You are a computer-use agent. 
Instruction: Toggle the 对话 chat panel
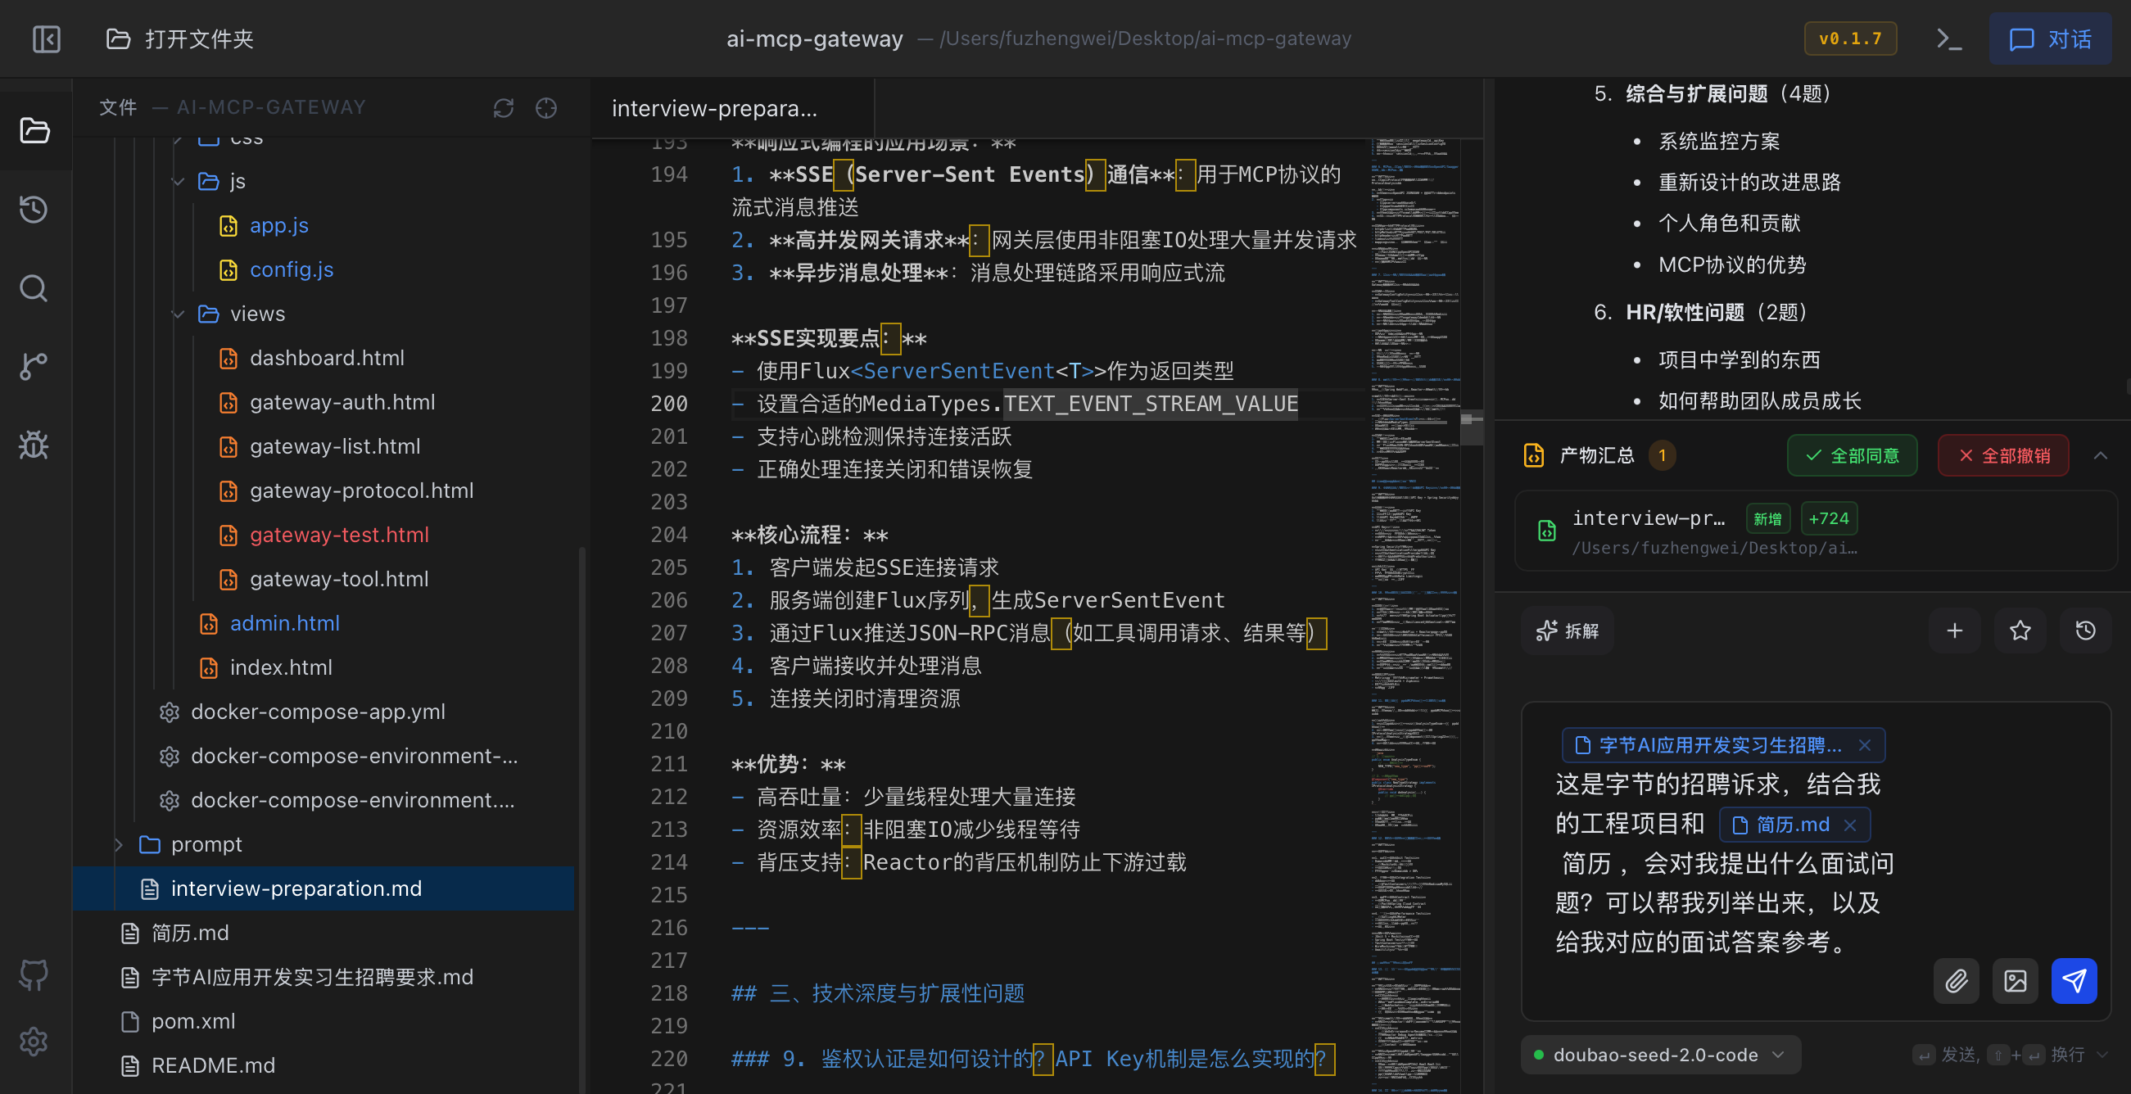[x=2050, y=38]
